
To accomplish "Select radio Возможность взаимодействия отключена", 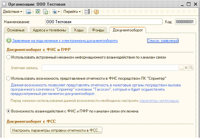I will pos(8,111).
